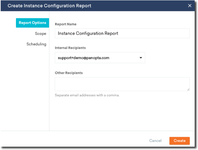Click the Report Name label
The height and width of the screenshot is (150, 198).
click(x=66, y=24)
